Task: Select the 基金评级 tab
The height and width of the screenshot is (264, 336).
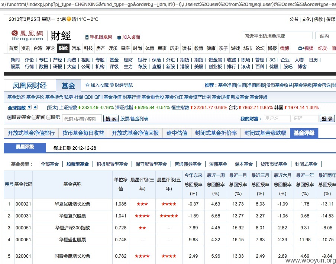Action: point(304,133)
